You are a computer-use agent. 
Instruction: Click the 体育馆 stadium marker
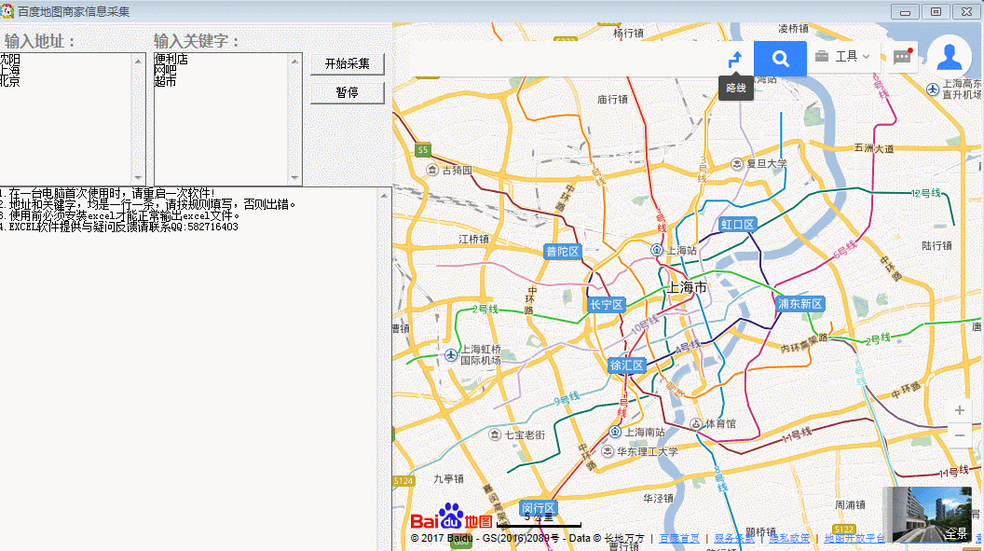click(x=695, y=424)
